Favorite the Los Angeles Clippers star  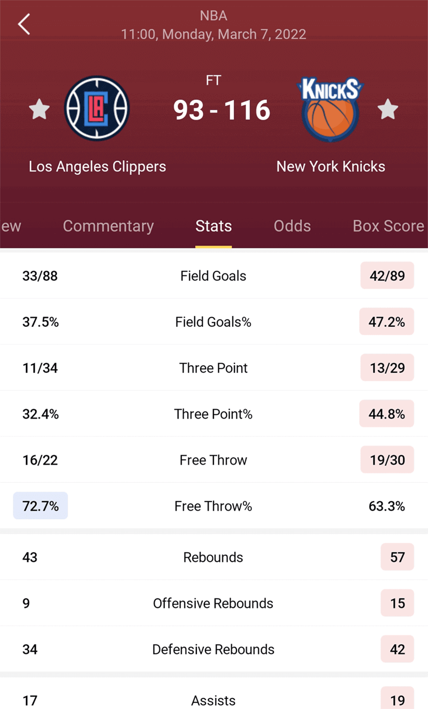tap(39, 110)
